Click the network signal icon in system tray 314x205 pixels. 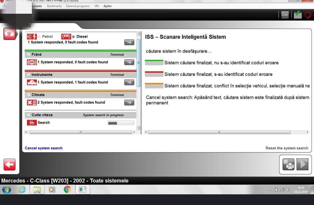pyautogui.click(x=282, y=190)
